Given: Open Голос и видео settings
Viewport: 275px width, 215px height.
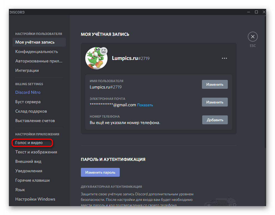Looking at the screenshot, I should click(29, 143).
